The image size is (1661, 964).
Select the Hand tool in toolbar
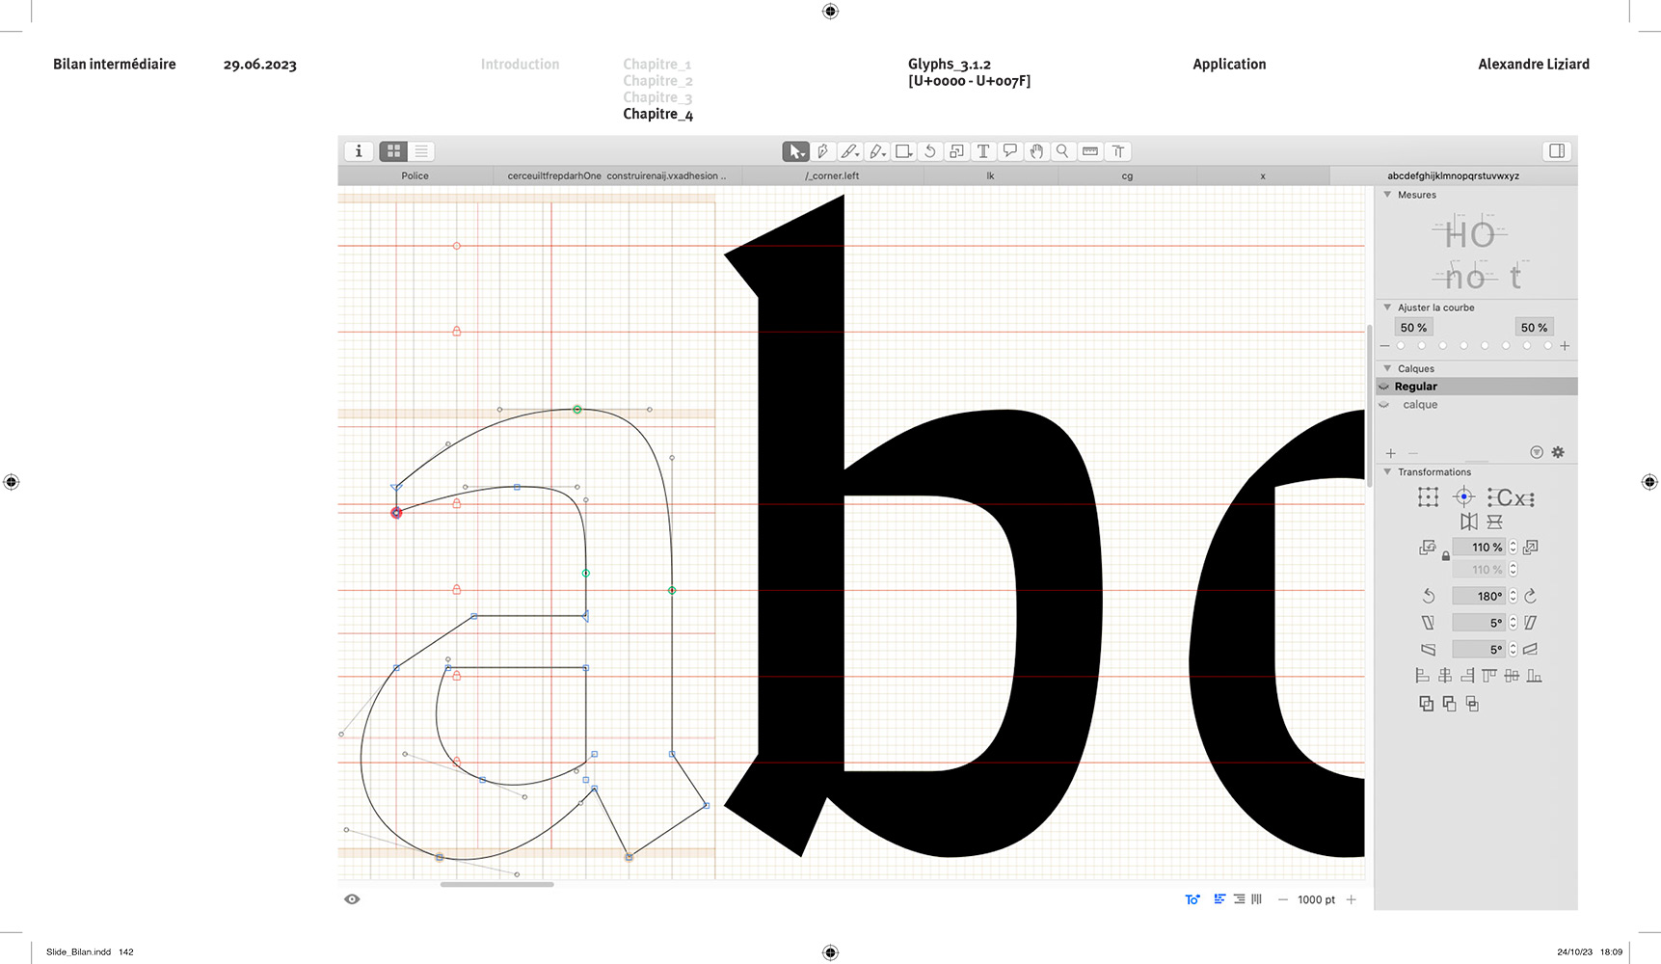1036,151
